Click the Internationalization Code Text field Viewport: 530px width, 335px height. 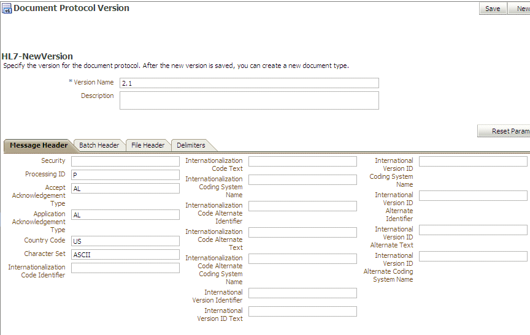pos(302,162)
